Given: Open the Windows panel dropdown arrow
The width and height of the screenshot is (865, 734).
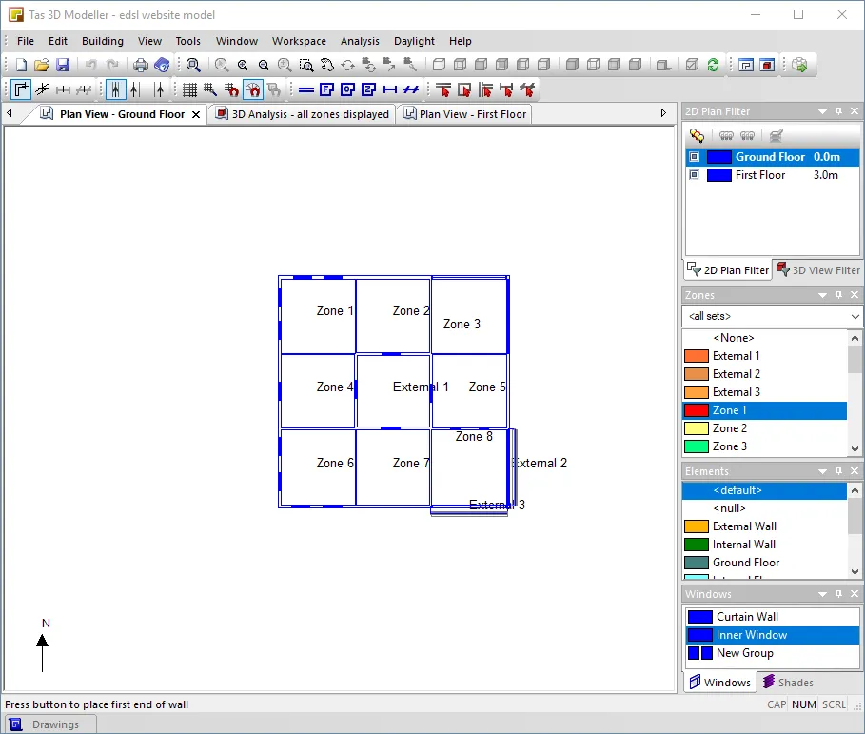Looking at the screenshot, I should 822,593.
